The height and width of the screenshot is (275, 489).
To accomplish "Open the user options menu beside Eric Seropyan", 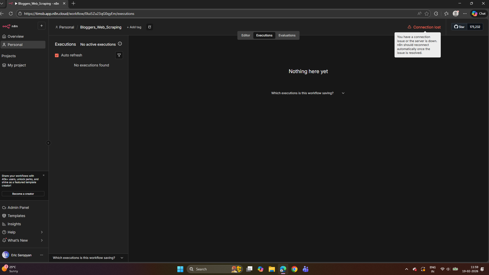I will click(x=42, y=255).
